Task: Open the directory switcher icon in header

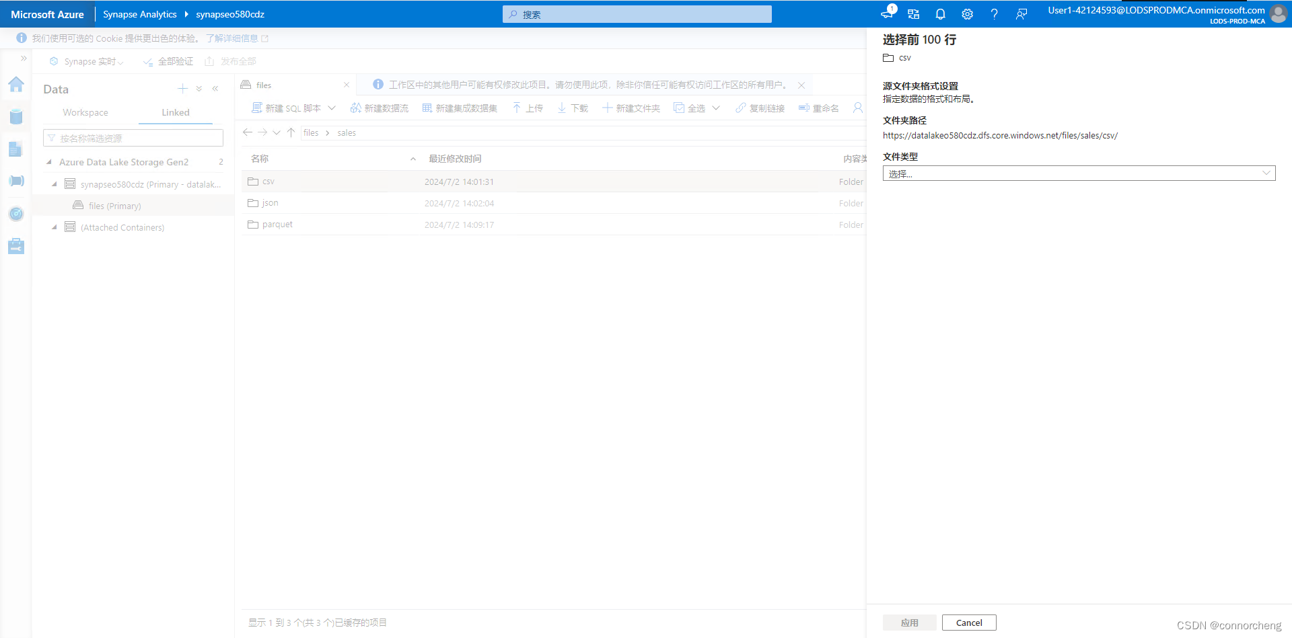Action: [913, 13]
